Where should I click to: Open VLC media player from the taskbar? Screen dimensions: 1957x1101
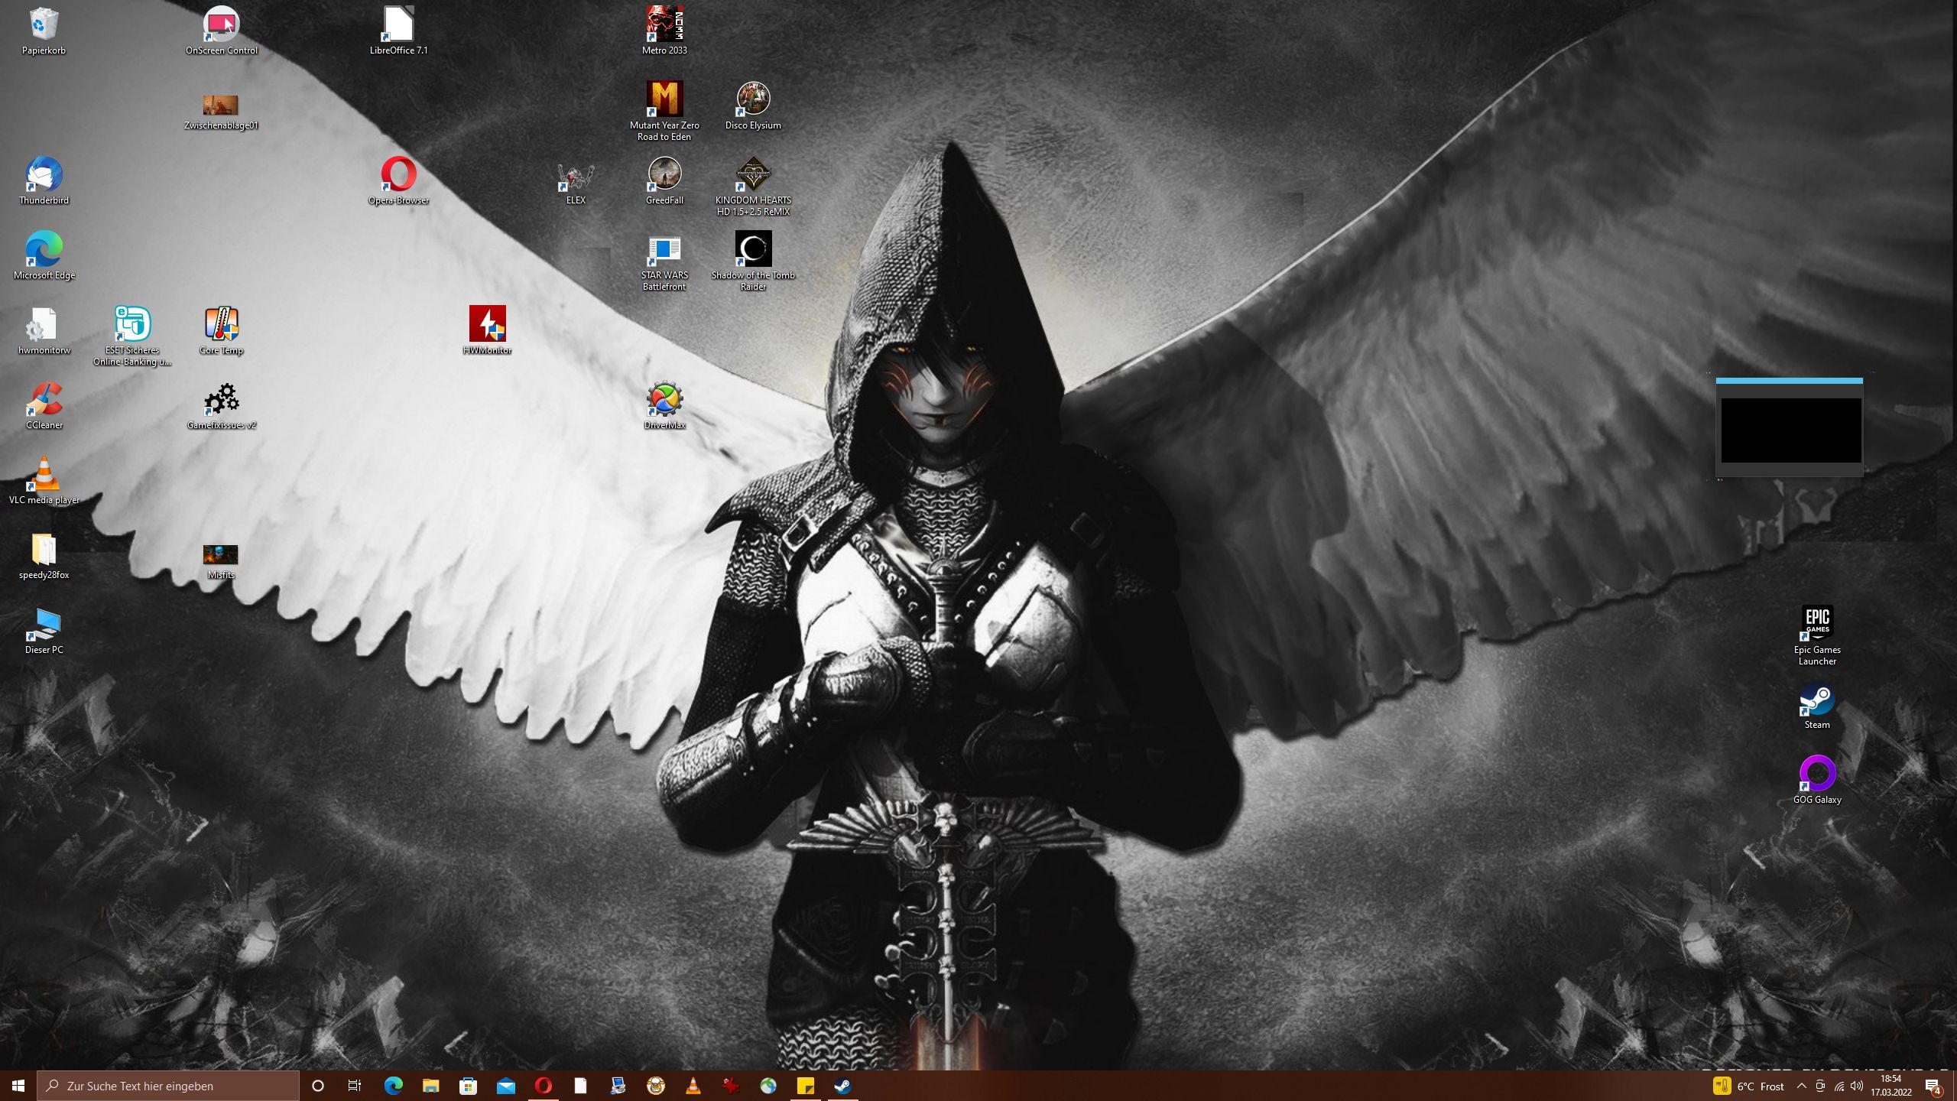point(693,1086)
